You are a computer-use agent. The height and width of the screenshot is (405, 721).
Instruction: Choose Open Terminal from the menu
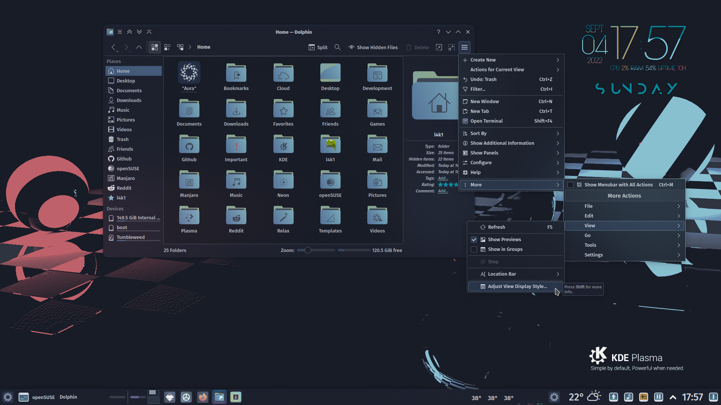[x=511, y=121]
